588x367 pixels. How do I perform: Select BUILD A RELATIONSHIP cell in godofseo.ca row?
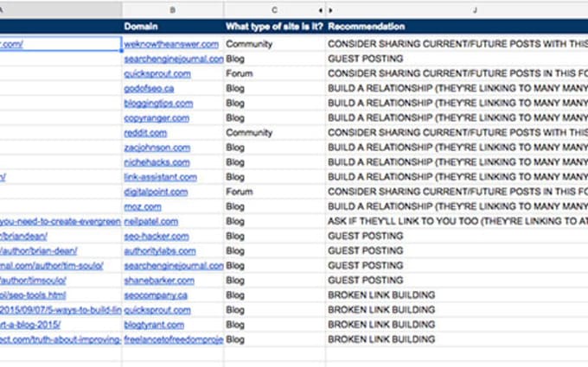[x=457, y=88]
